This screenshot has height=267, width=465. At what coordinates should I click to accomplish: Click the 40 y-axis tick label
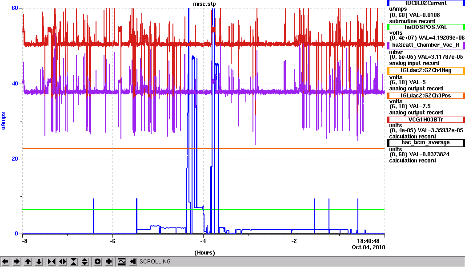click(15, 84)
